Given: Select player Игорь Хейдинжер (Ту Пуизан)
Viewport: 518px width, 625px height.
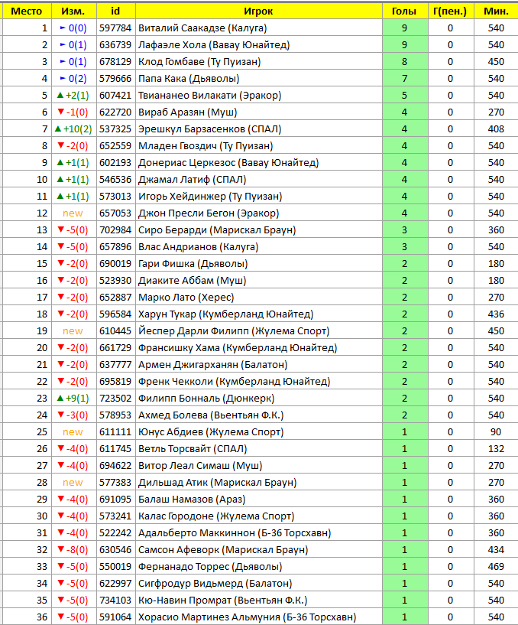Looking at the screenshot, I should [x=210, y=197].
